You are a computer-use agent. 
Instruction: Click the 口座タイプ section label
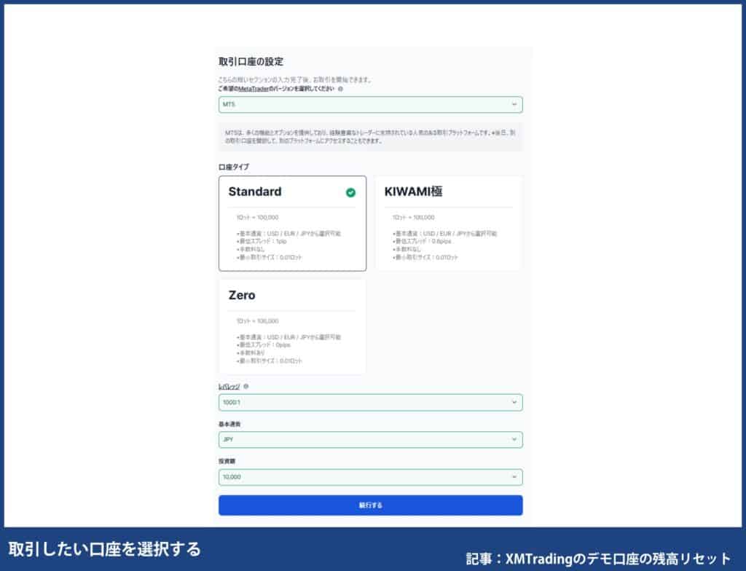click(x=234, y=167)
